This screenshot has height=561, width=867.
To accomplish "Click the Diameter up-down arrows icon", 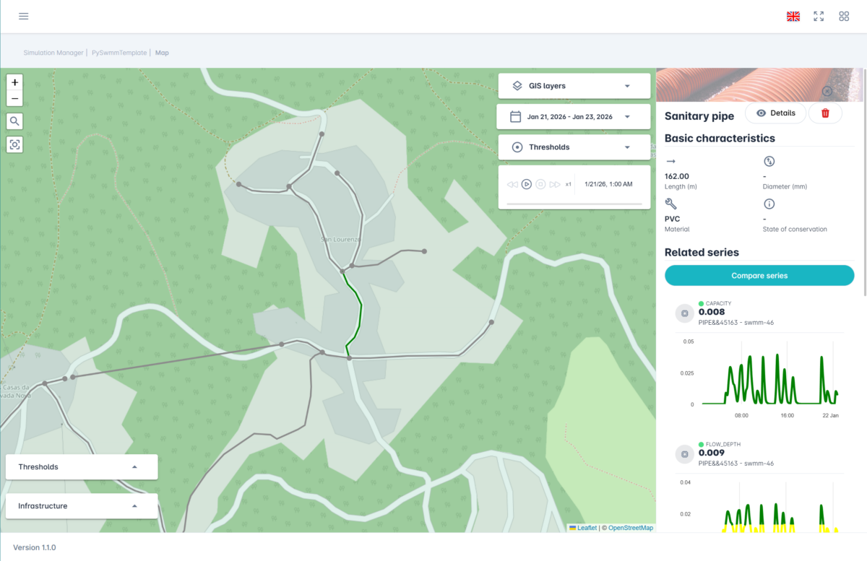I will tap(769, 162).
